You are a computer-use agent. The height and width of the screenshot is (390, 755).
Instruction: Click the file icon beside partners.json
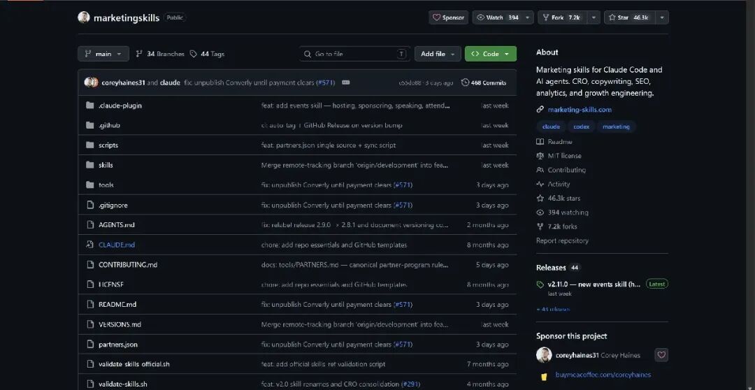[x=89, y=345]
